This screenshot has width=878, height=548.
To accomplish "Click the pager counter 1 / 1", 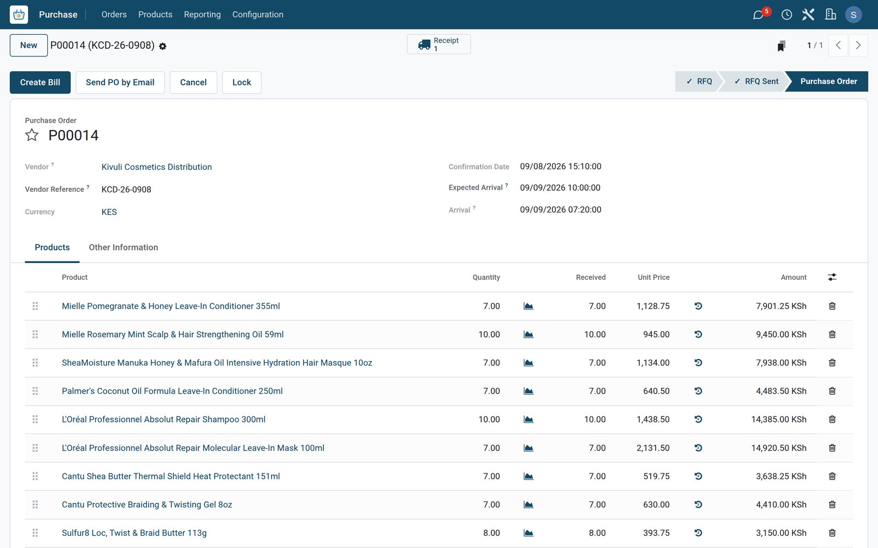I will click(x=815, y=45).
